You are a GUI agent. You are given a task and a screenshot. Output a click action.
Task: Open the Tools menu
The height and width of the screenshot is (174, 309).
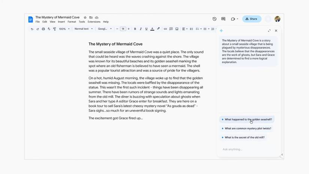(82, 22)
